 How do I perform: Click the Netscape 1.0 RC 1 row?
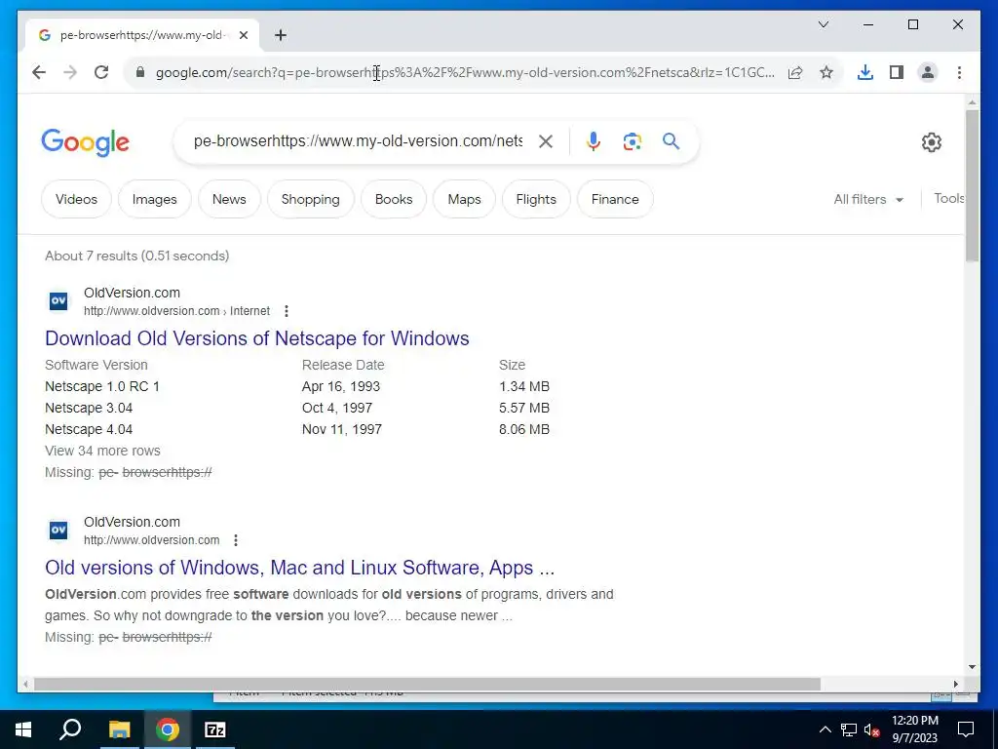click(297, 386)
